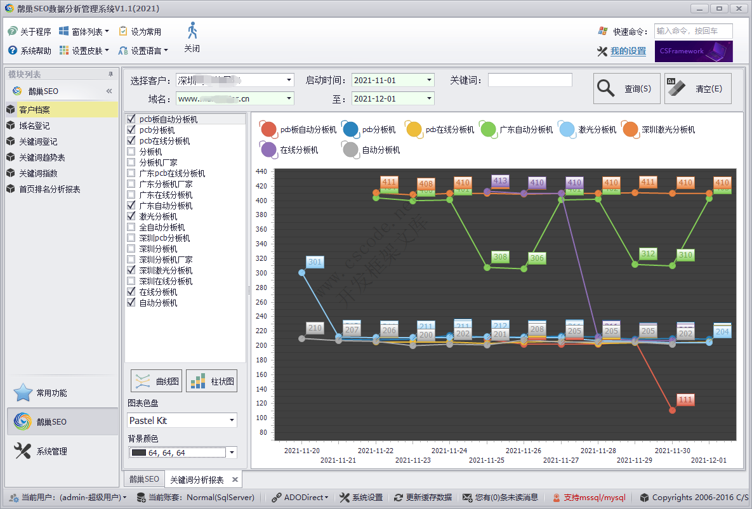
Task: Click the 清空(E) clear button
Action: (698, 88)
